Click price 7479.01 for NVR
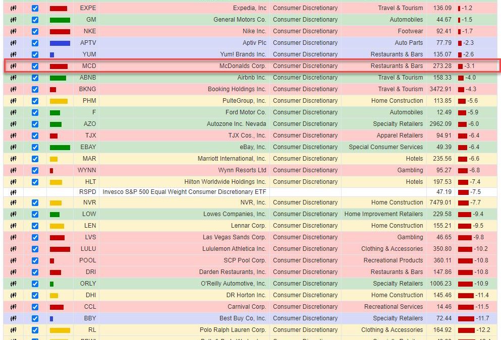501x340 pixels. [x=440, y=202]
